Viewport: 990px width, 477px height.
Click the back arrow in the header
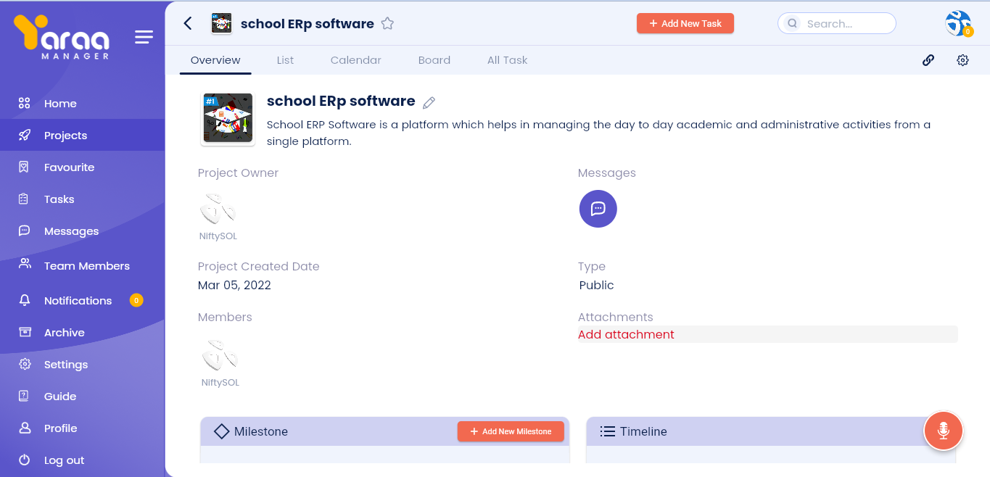[188, 23]
